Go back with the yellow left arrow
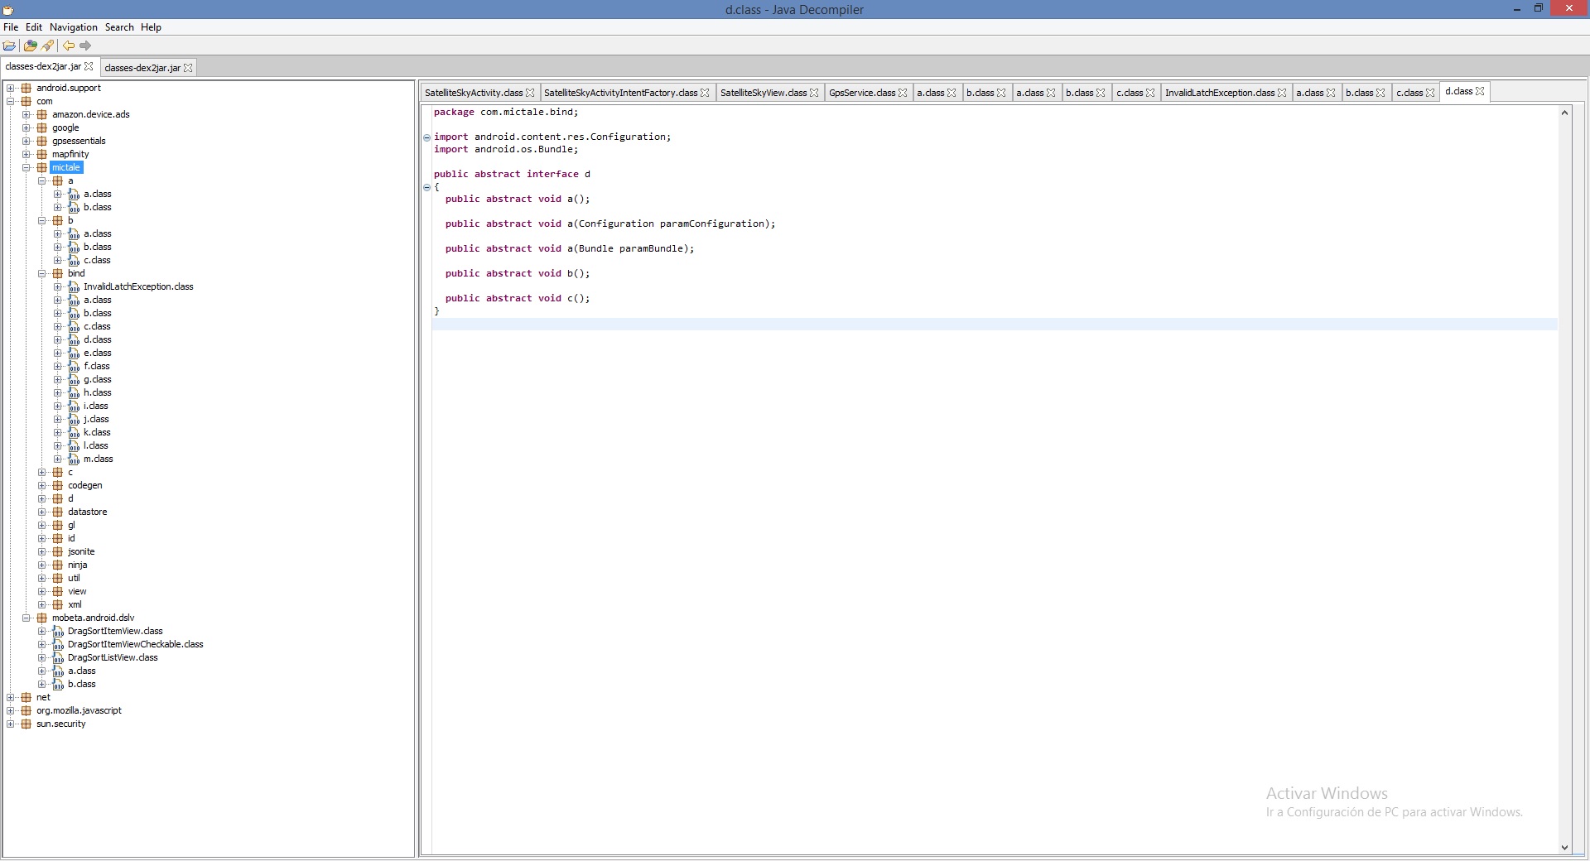 69,46
